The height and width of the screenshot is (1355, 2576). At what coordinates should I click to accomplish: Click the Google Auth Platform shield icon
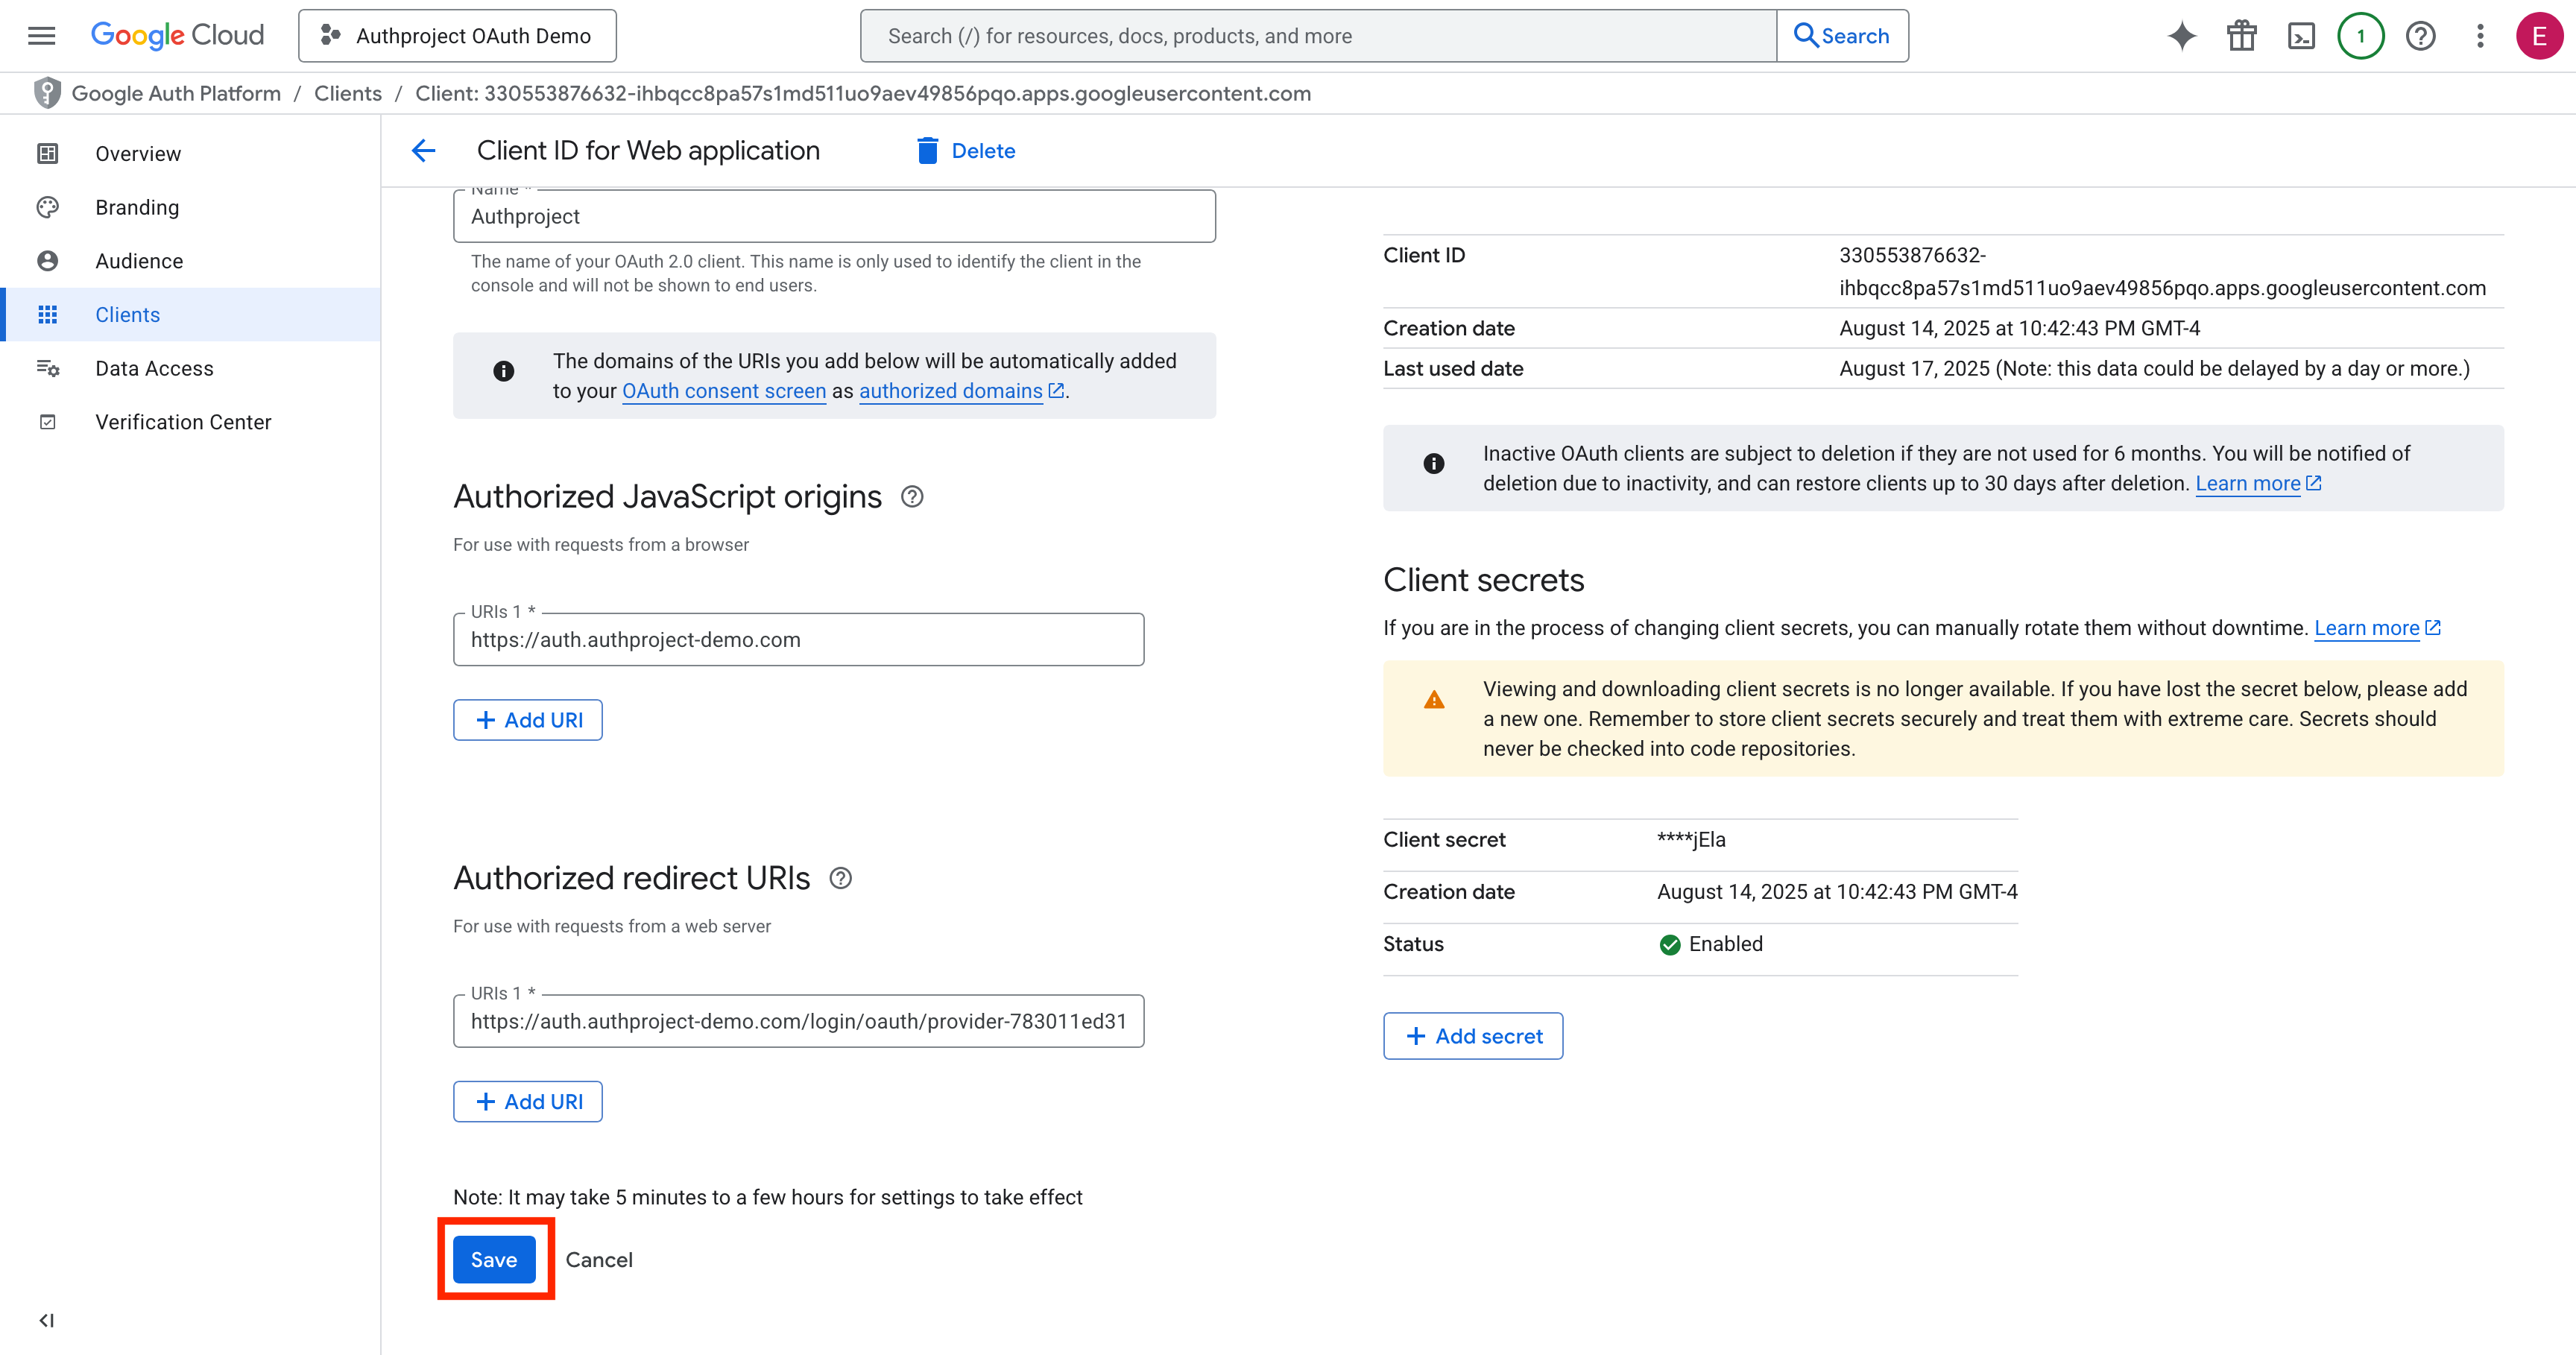point(46,93)
